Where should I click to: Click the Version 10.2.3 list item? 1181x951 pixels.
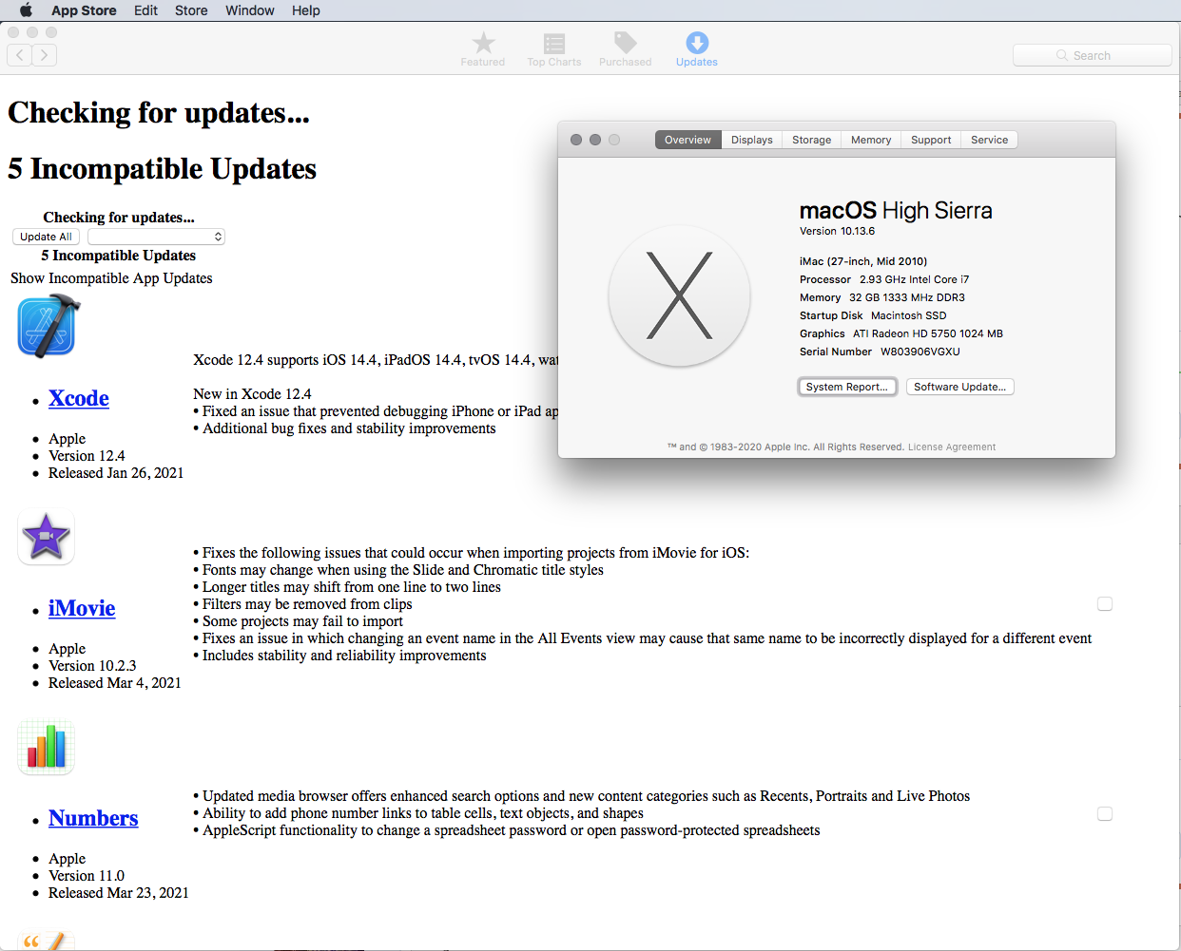(x=92, y=666)
